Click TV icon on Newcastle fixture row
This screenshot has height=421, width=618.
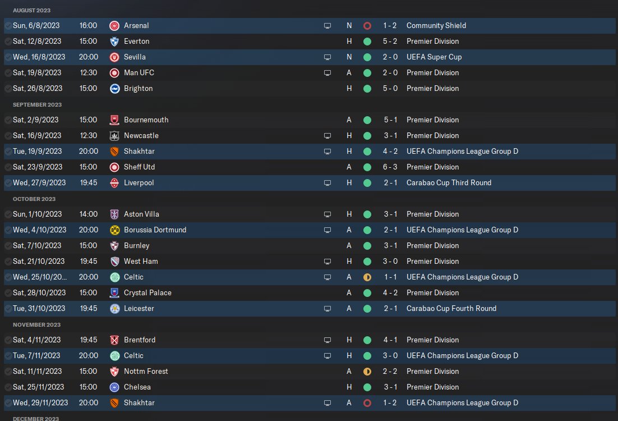pyautogui.click(x=328, y=136)
